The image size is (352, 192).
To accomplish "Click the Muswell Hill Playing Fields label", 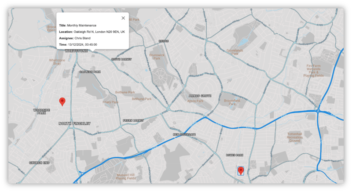I will click(x=126, y=177).
